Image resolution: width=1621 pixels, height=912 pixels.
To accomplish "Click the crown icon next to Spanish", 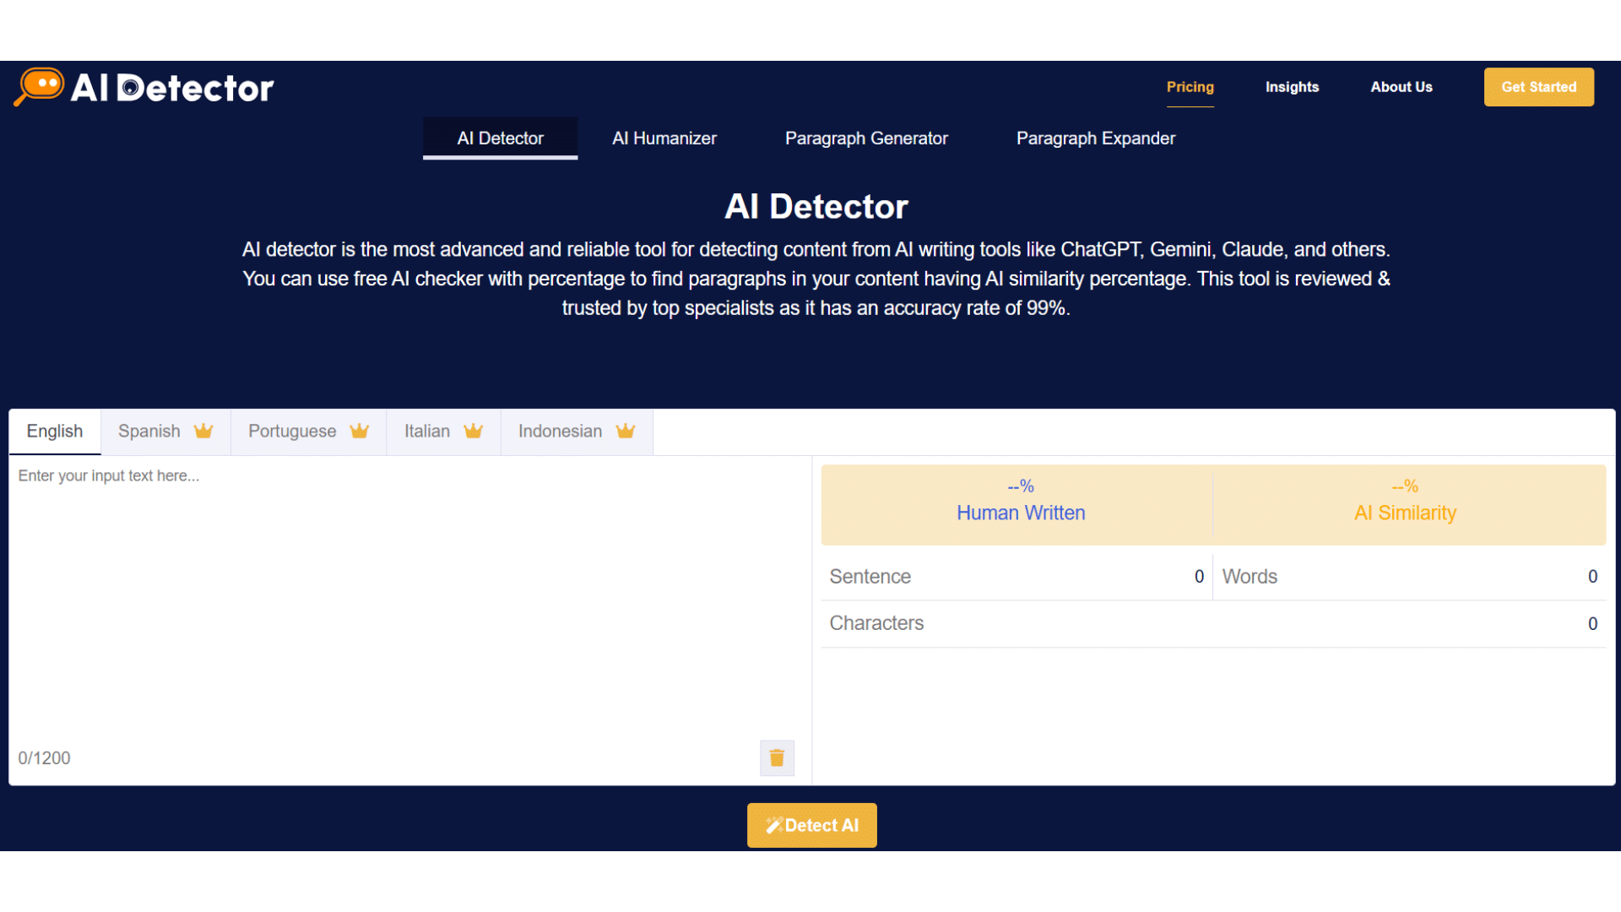I will tap(203, 432).
